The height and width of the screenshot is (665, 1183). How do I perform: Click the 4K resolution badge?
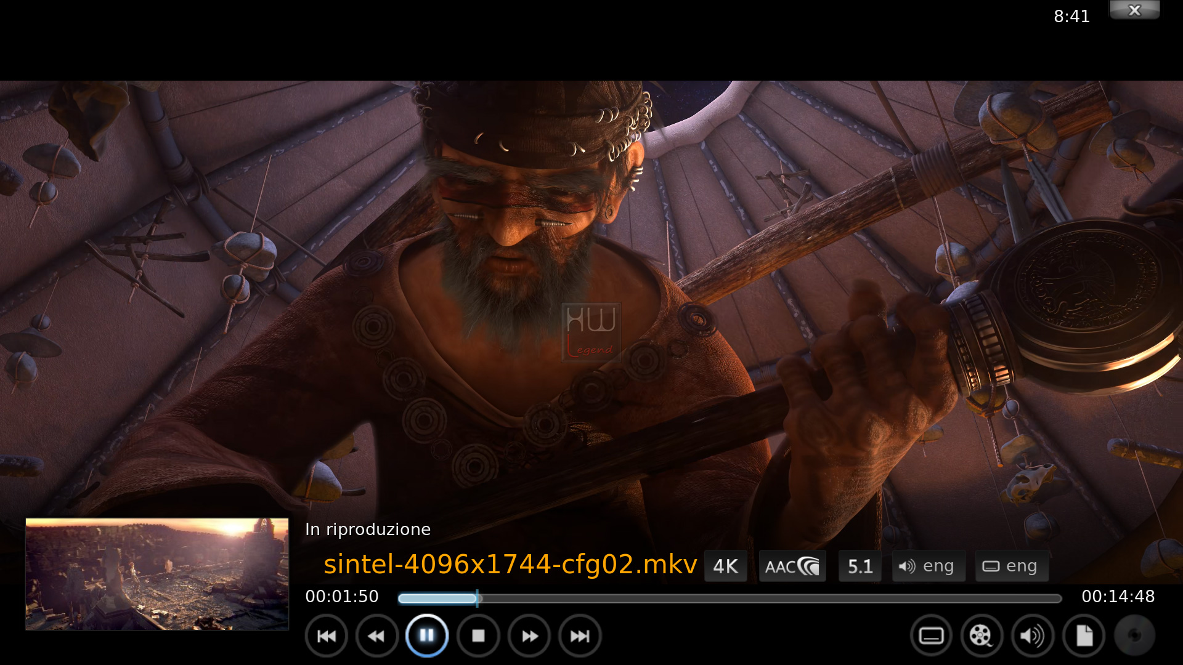coord(725,566)
